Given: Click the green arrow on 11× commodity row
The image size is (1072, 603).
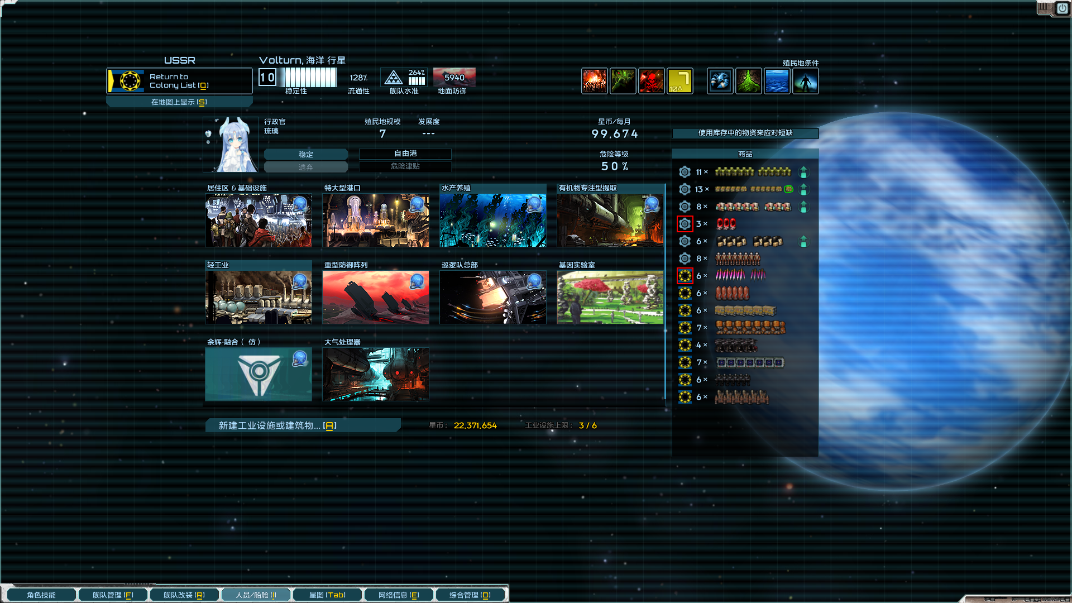Looking at the screenshot, I should [803, 172].
